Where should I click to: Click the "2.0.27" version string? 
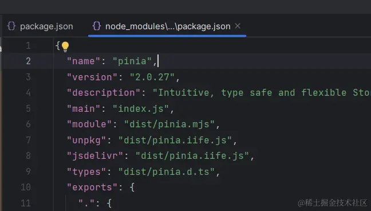pyautogui.click(x=152, y=77)
